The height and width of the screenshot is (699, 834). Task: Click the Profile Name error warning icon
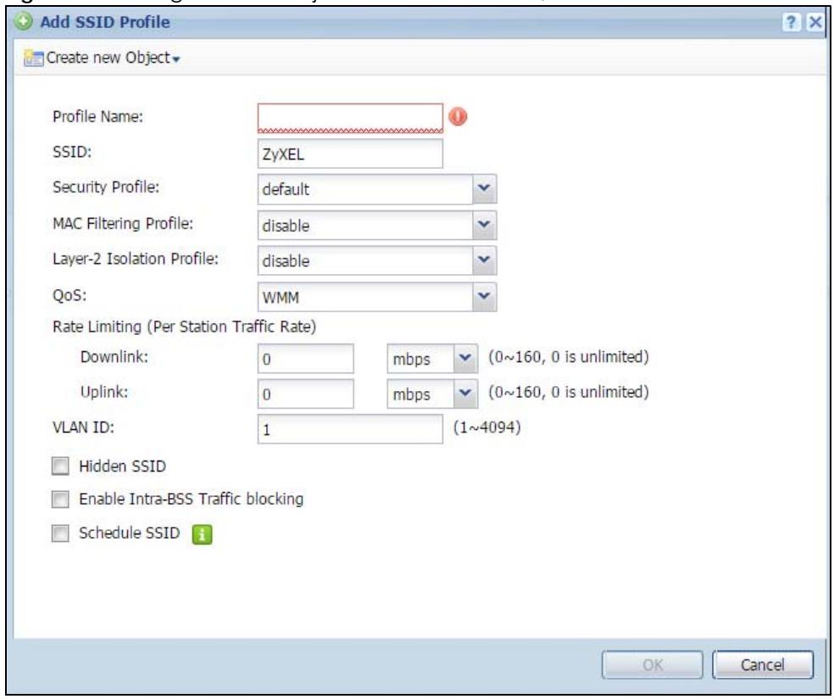(x=458, y=116)
